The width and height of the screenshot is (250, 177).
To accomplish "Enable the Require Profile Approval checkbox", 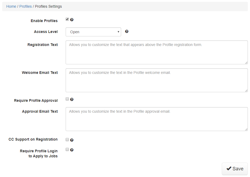I will click(x=67, y=99).
